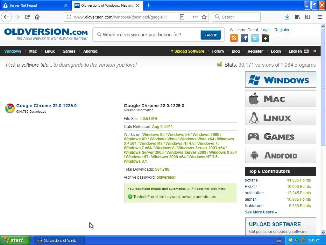Screen dimensions: 326x245
Task: Click the large Linux platform button
Action: coord(280,117)
